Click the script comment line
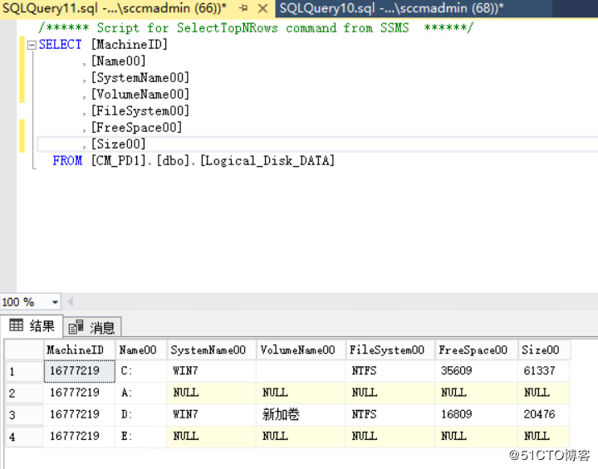This screenshot has width=598, height=469. [256, 28]
